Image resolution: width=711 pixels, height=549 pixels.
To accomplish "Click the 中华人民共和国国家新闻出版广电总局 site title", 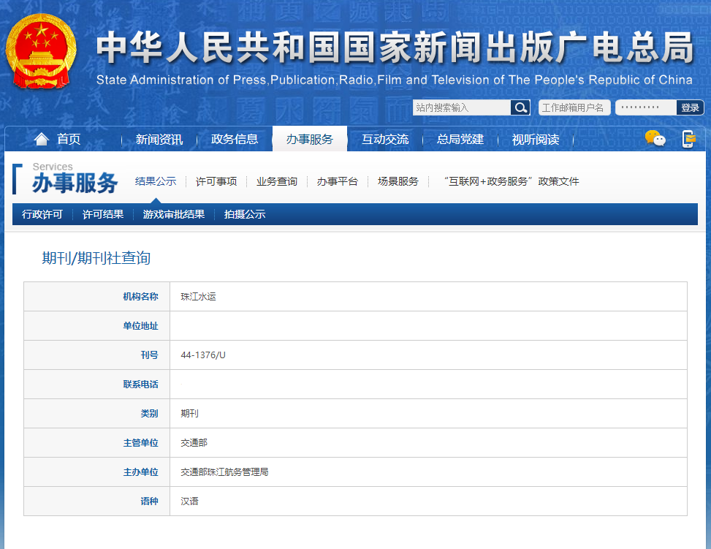I will [x=395, y=48].
